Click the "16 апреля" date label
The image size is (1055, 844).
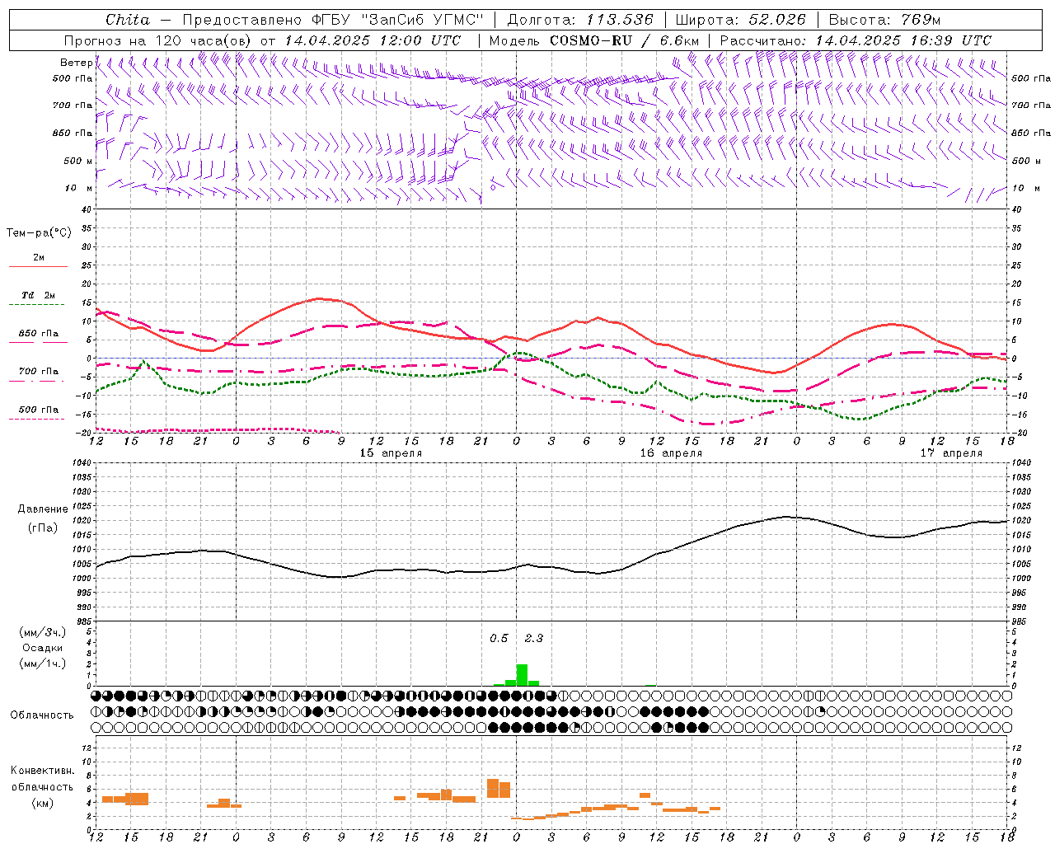point(671,453)
